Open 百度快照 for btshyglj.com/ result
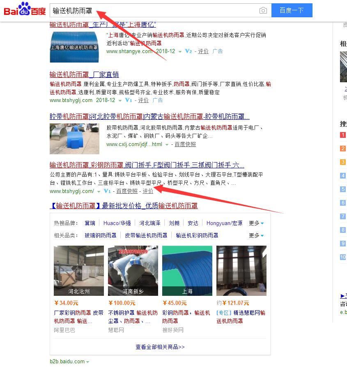Screen dimensions: 347x367 (x=127, y=191)
